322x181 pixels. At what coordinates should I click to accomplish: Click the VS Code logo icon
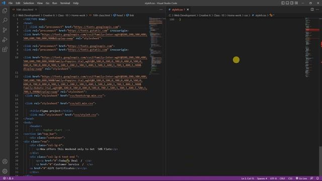pyautogui.click(x=4, y=3)
